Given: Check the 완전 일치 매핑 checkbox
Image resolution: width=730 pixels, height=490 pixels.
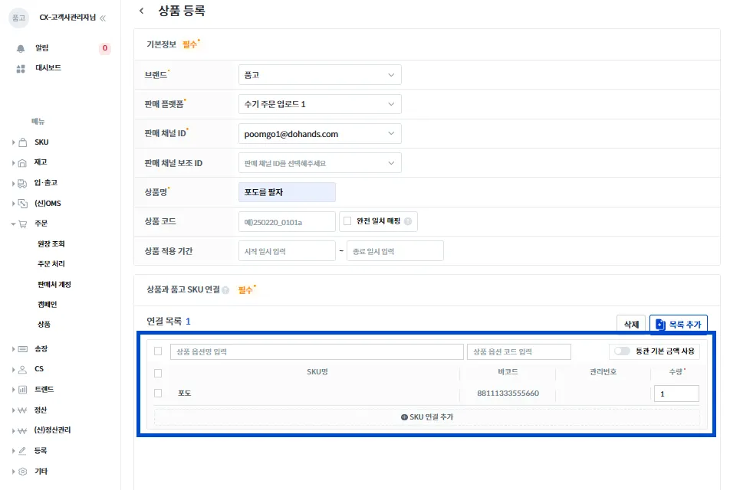Looking at the screenshot, I should coord(347,220).
